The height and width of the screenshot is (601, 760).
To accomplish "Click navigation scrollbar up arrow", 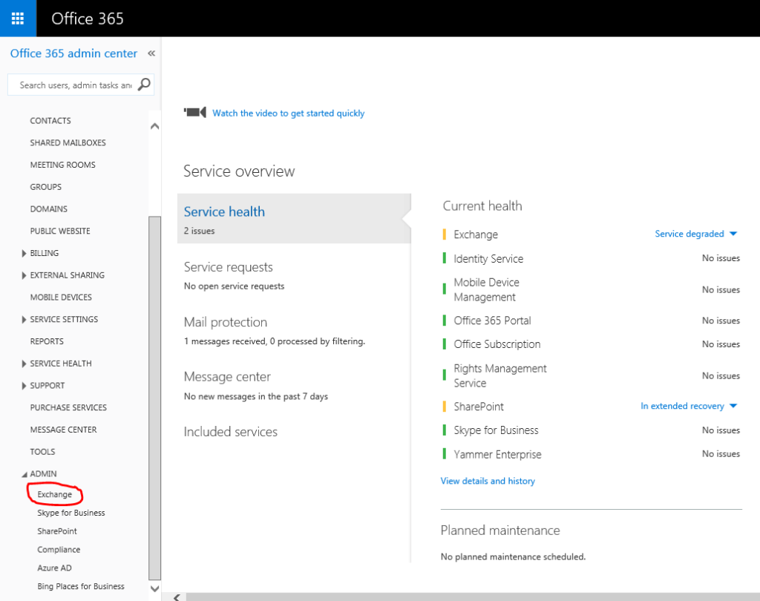I will 154,126.
